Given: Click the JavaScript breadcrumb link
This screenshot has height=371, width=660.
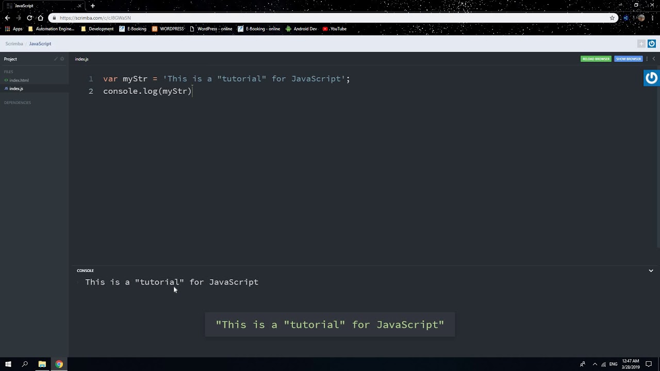Looking at the screenshot, I should click(x=40, y=44).
